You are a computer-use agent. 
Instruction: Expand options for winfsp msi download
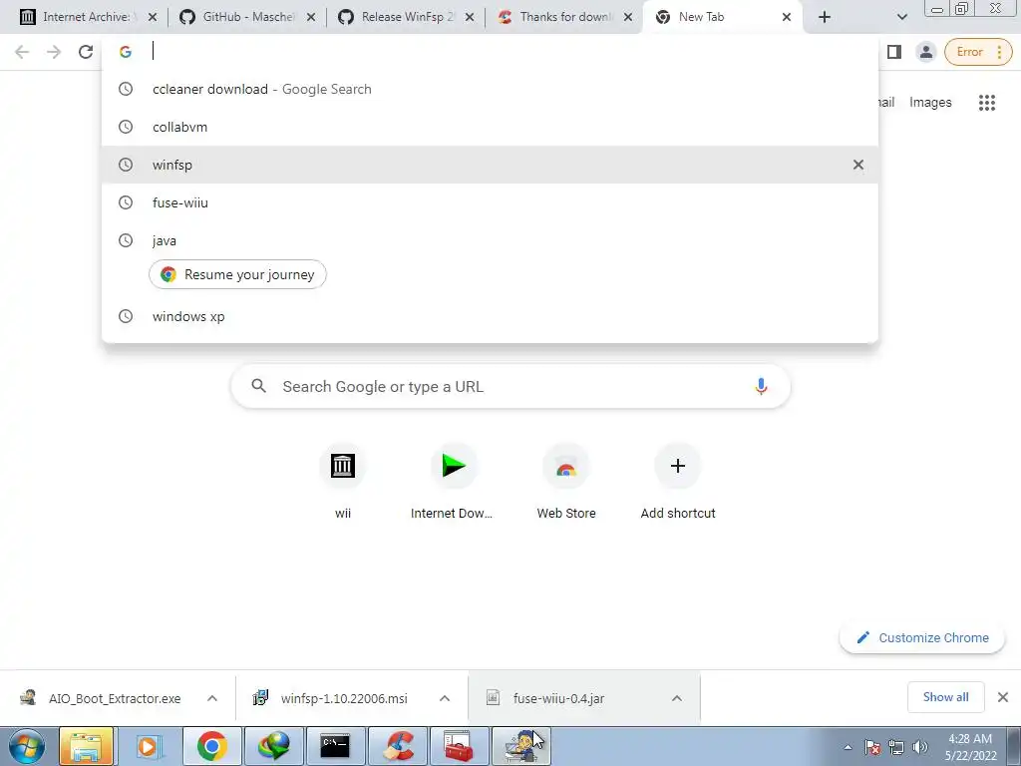point(445,698)
